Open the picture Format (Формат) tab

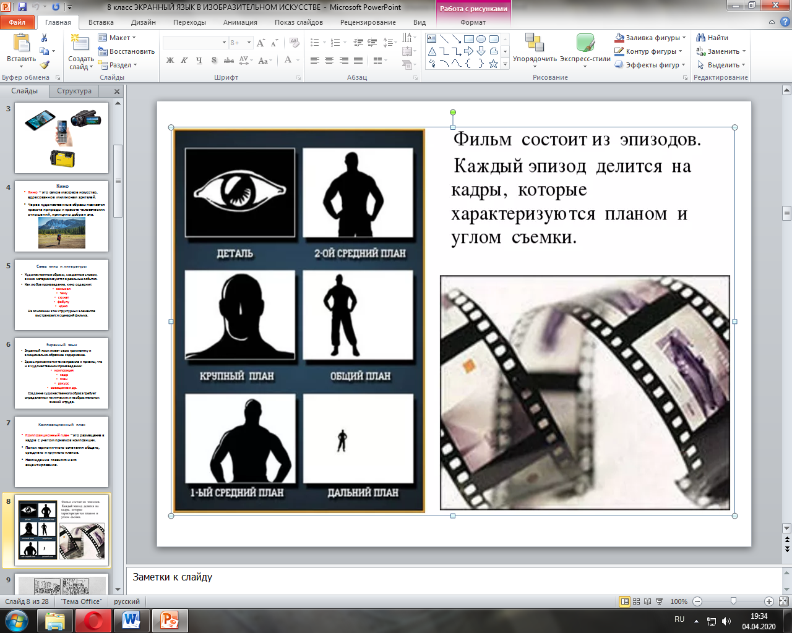(x=473, y=22)
